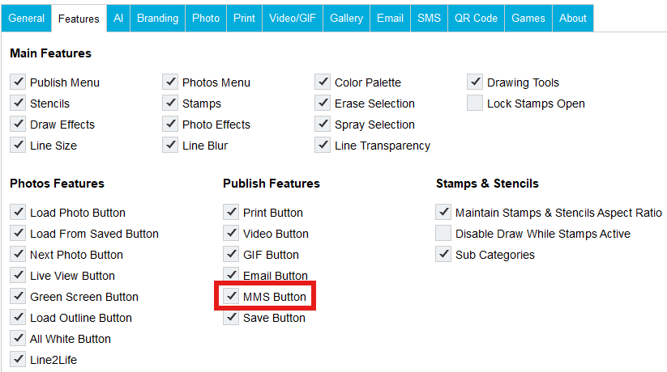The height and width of the screenshot is (372, 667).
Task: Open the Games tab
Action: click(528, 19)
